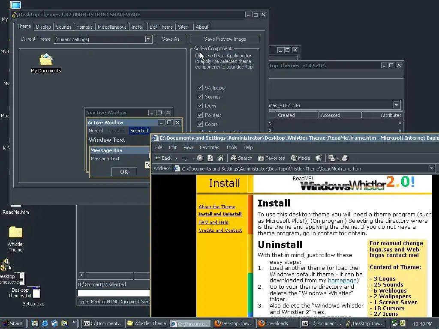Open the Back history dropdown arrow

(176, 159)
